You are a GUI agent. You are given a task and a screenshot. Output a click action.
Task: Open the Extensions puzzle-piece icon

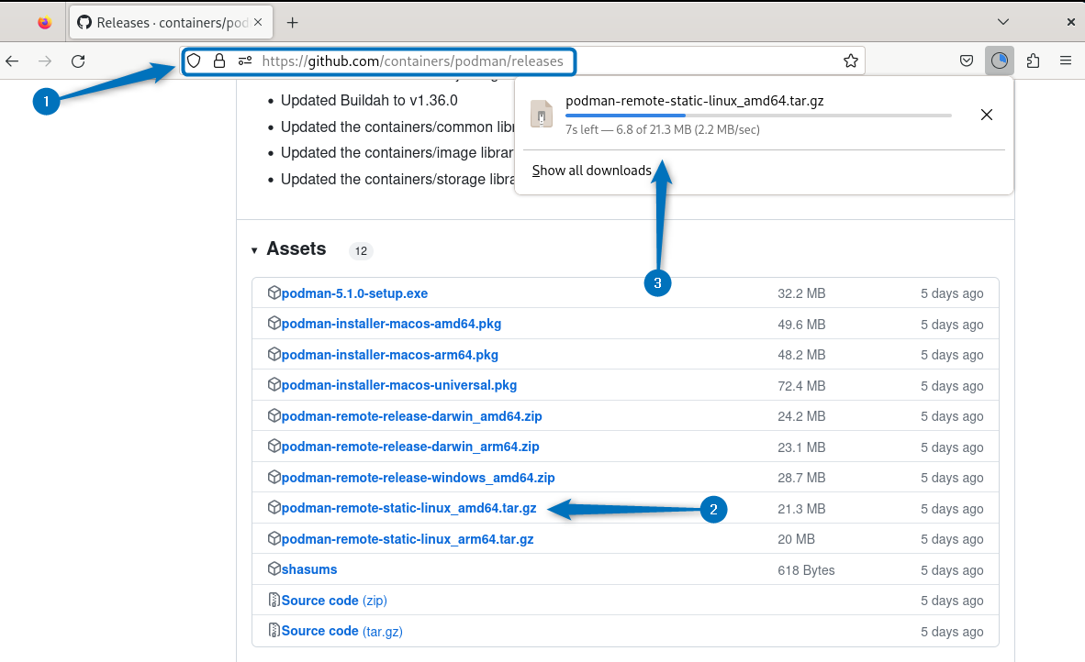[x=1033, y=60]
